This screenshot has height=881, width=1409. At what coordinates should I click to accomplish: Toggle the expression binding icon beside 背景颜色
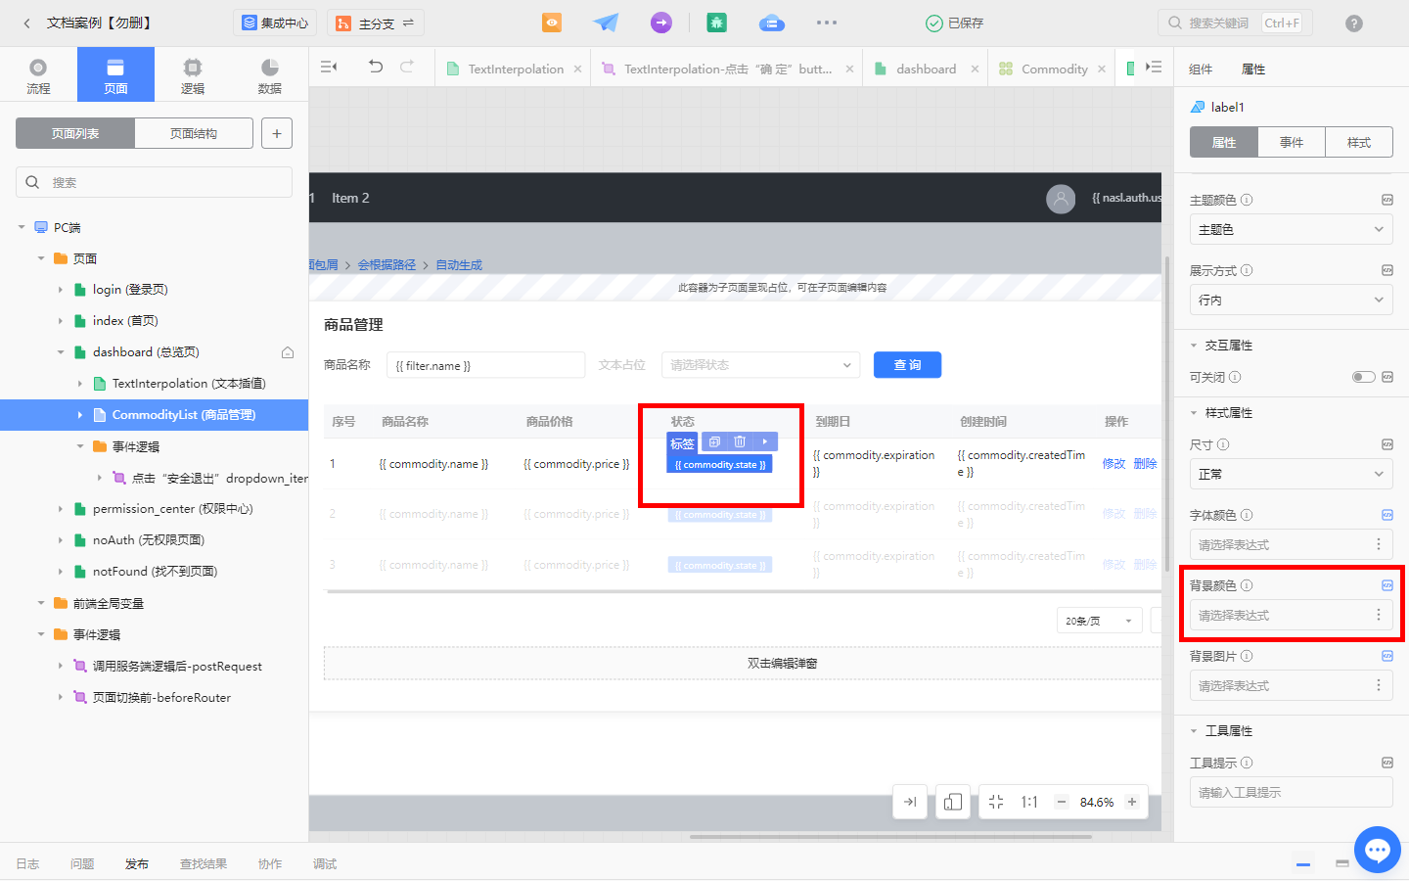tap(1387, 584)
